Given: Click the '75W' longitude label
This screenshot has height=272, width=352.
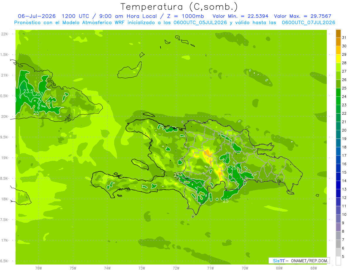Looking at the screenshot, I should pyautogui.click(x=73, y=268).
